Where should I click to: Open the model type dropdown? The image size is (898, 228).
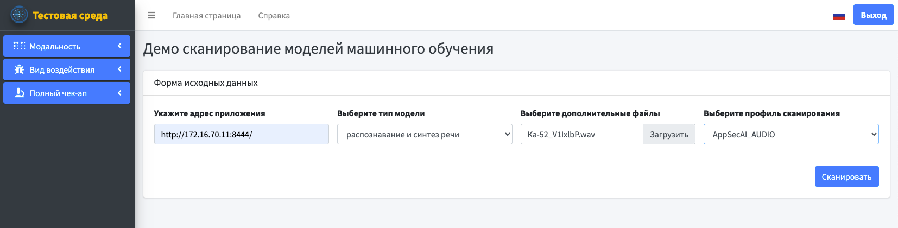425,134
